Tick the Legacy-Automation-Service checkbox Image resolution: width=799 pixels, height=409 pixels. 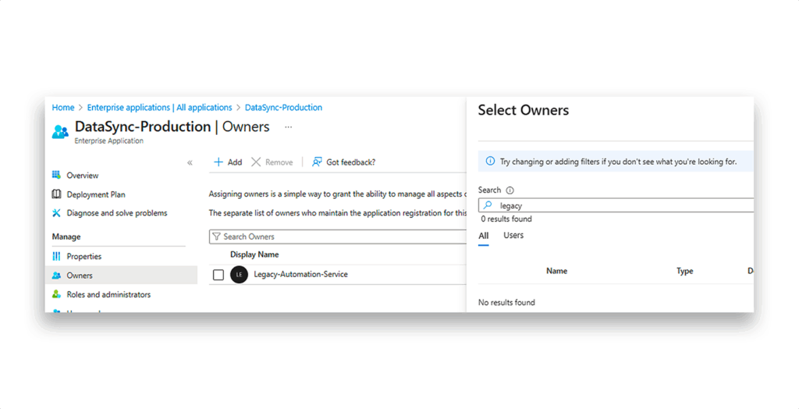tap(218, 275)
